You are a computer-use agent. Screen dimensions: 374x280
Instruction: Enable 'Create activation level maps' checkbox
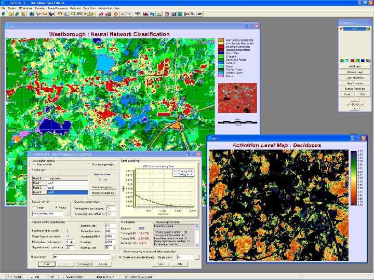point(121,257)
